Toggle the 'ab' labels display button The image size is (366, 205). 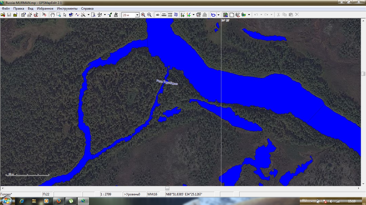(158, 15)
